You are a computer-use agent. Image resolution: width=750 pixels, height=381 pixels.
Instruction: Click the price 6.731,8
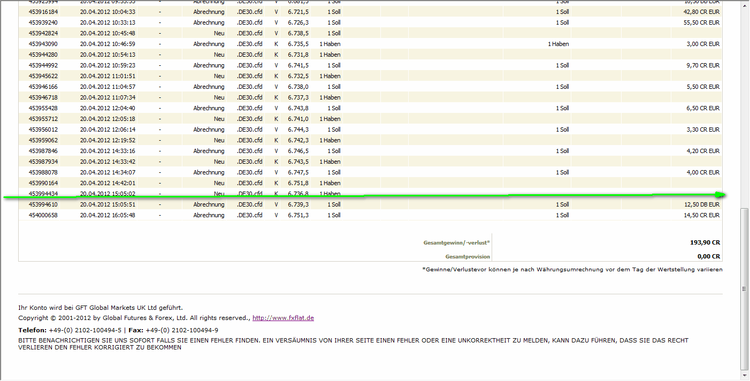click(298, 55)
